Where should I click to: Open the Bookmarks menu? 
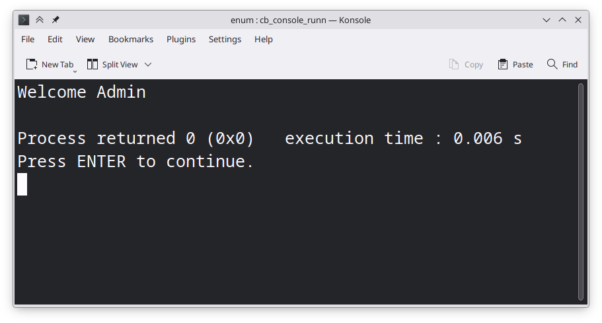click(131, 39)
